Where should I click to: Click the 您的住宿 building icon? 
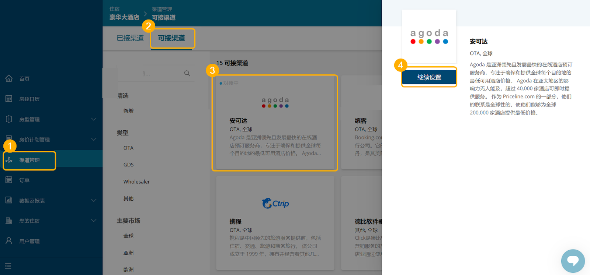[x=9, y=221]
